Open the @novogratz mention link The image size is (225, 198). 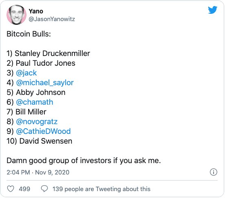(x=37, y=122)
